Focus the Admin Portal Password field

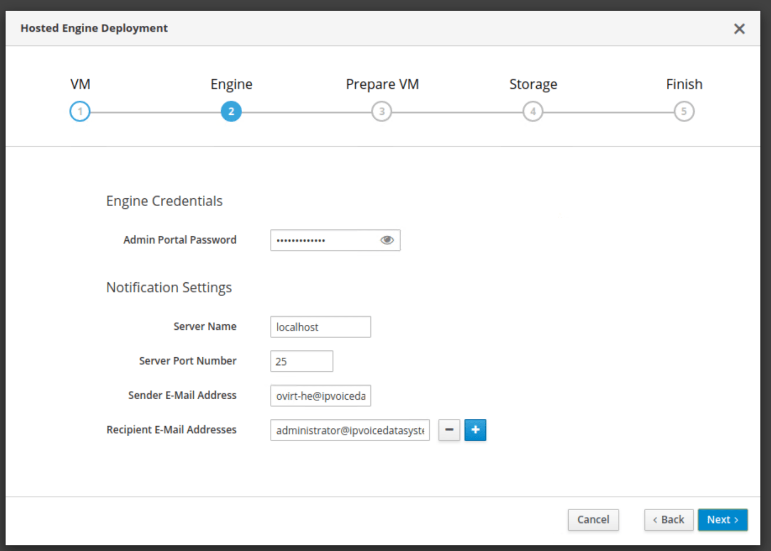tap(324, 240)
